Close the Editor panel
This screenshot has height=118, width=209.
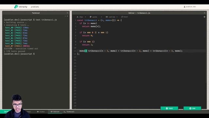click(x=204, y=13)
